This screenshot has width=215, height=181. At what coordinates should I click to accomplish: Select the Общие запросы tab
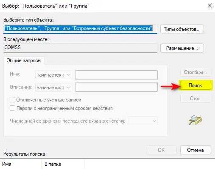click(24, 60)
